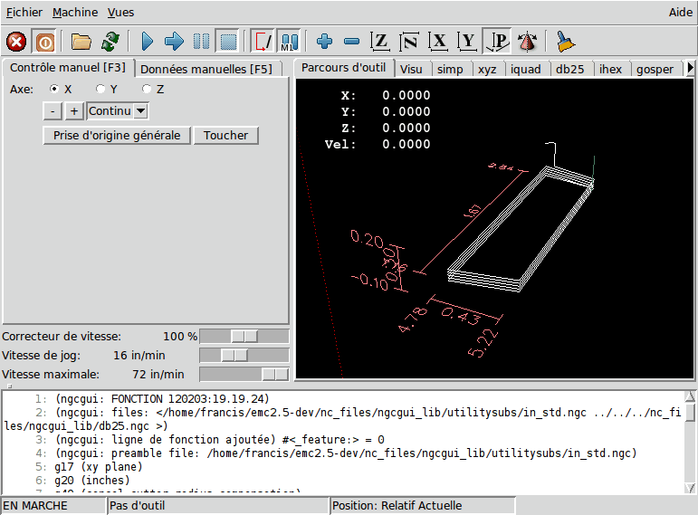
Task: Switch to the db25 tab
Action: coord(571,69)
